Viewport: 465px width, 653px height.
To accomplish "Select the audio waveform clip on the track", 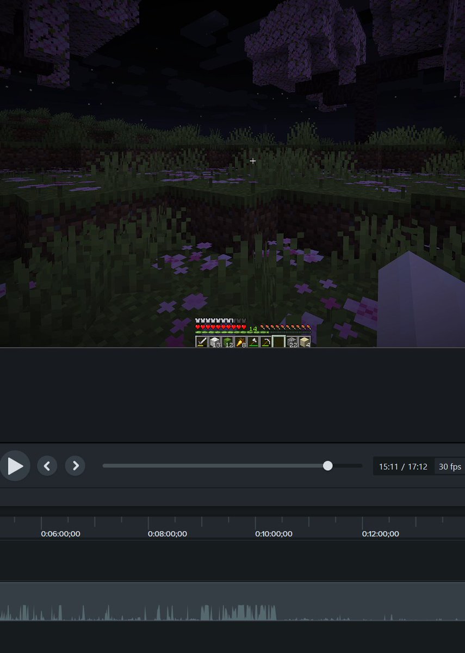I will pos(232,601).
